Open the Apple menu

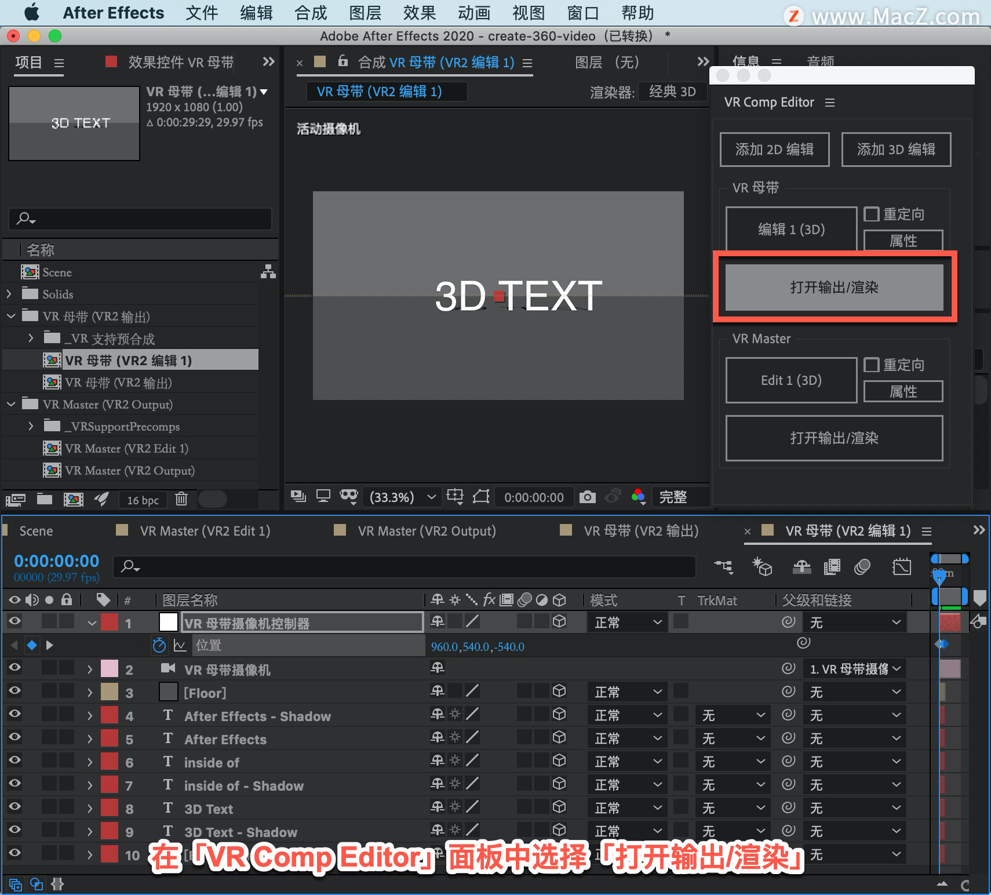click(x=32, y=12)
